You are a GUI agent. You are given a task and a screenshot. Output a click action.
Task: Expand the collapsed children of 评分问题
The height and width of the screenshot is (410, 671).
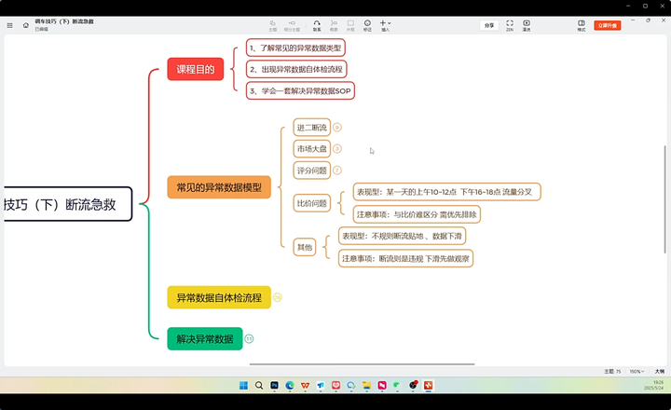coord(337,171)
